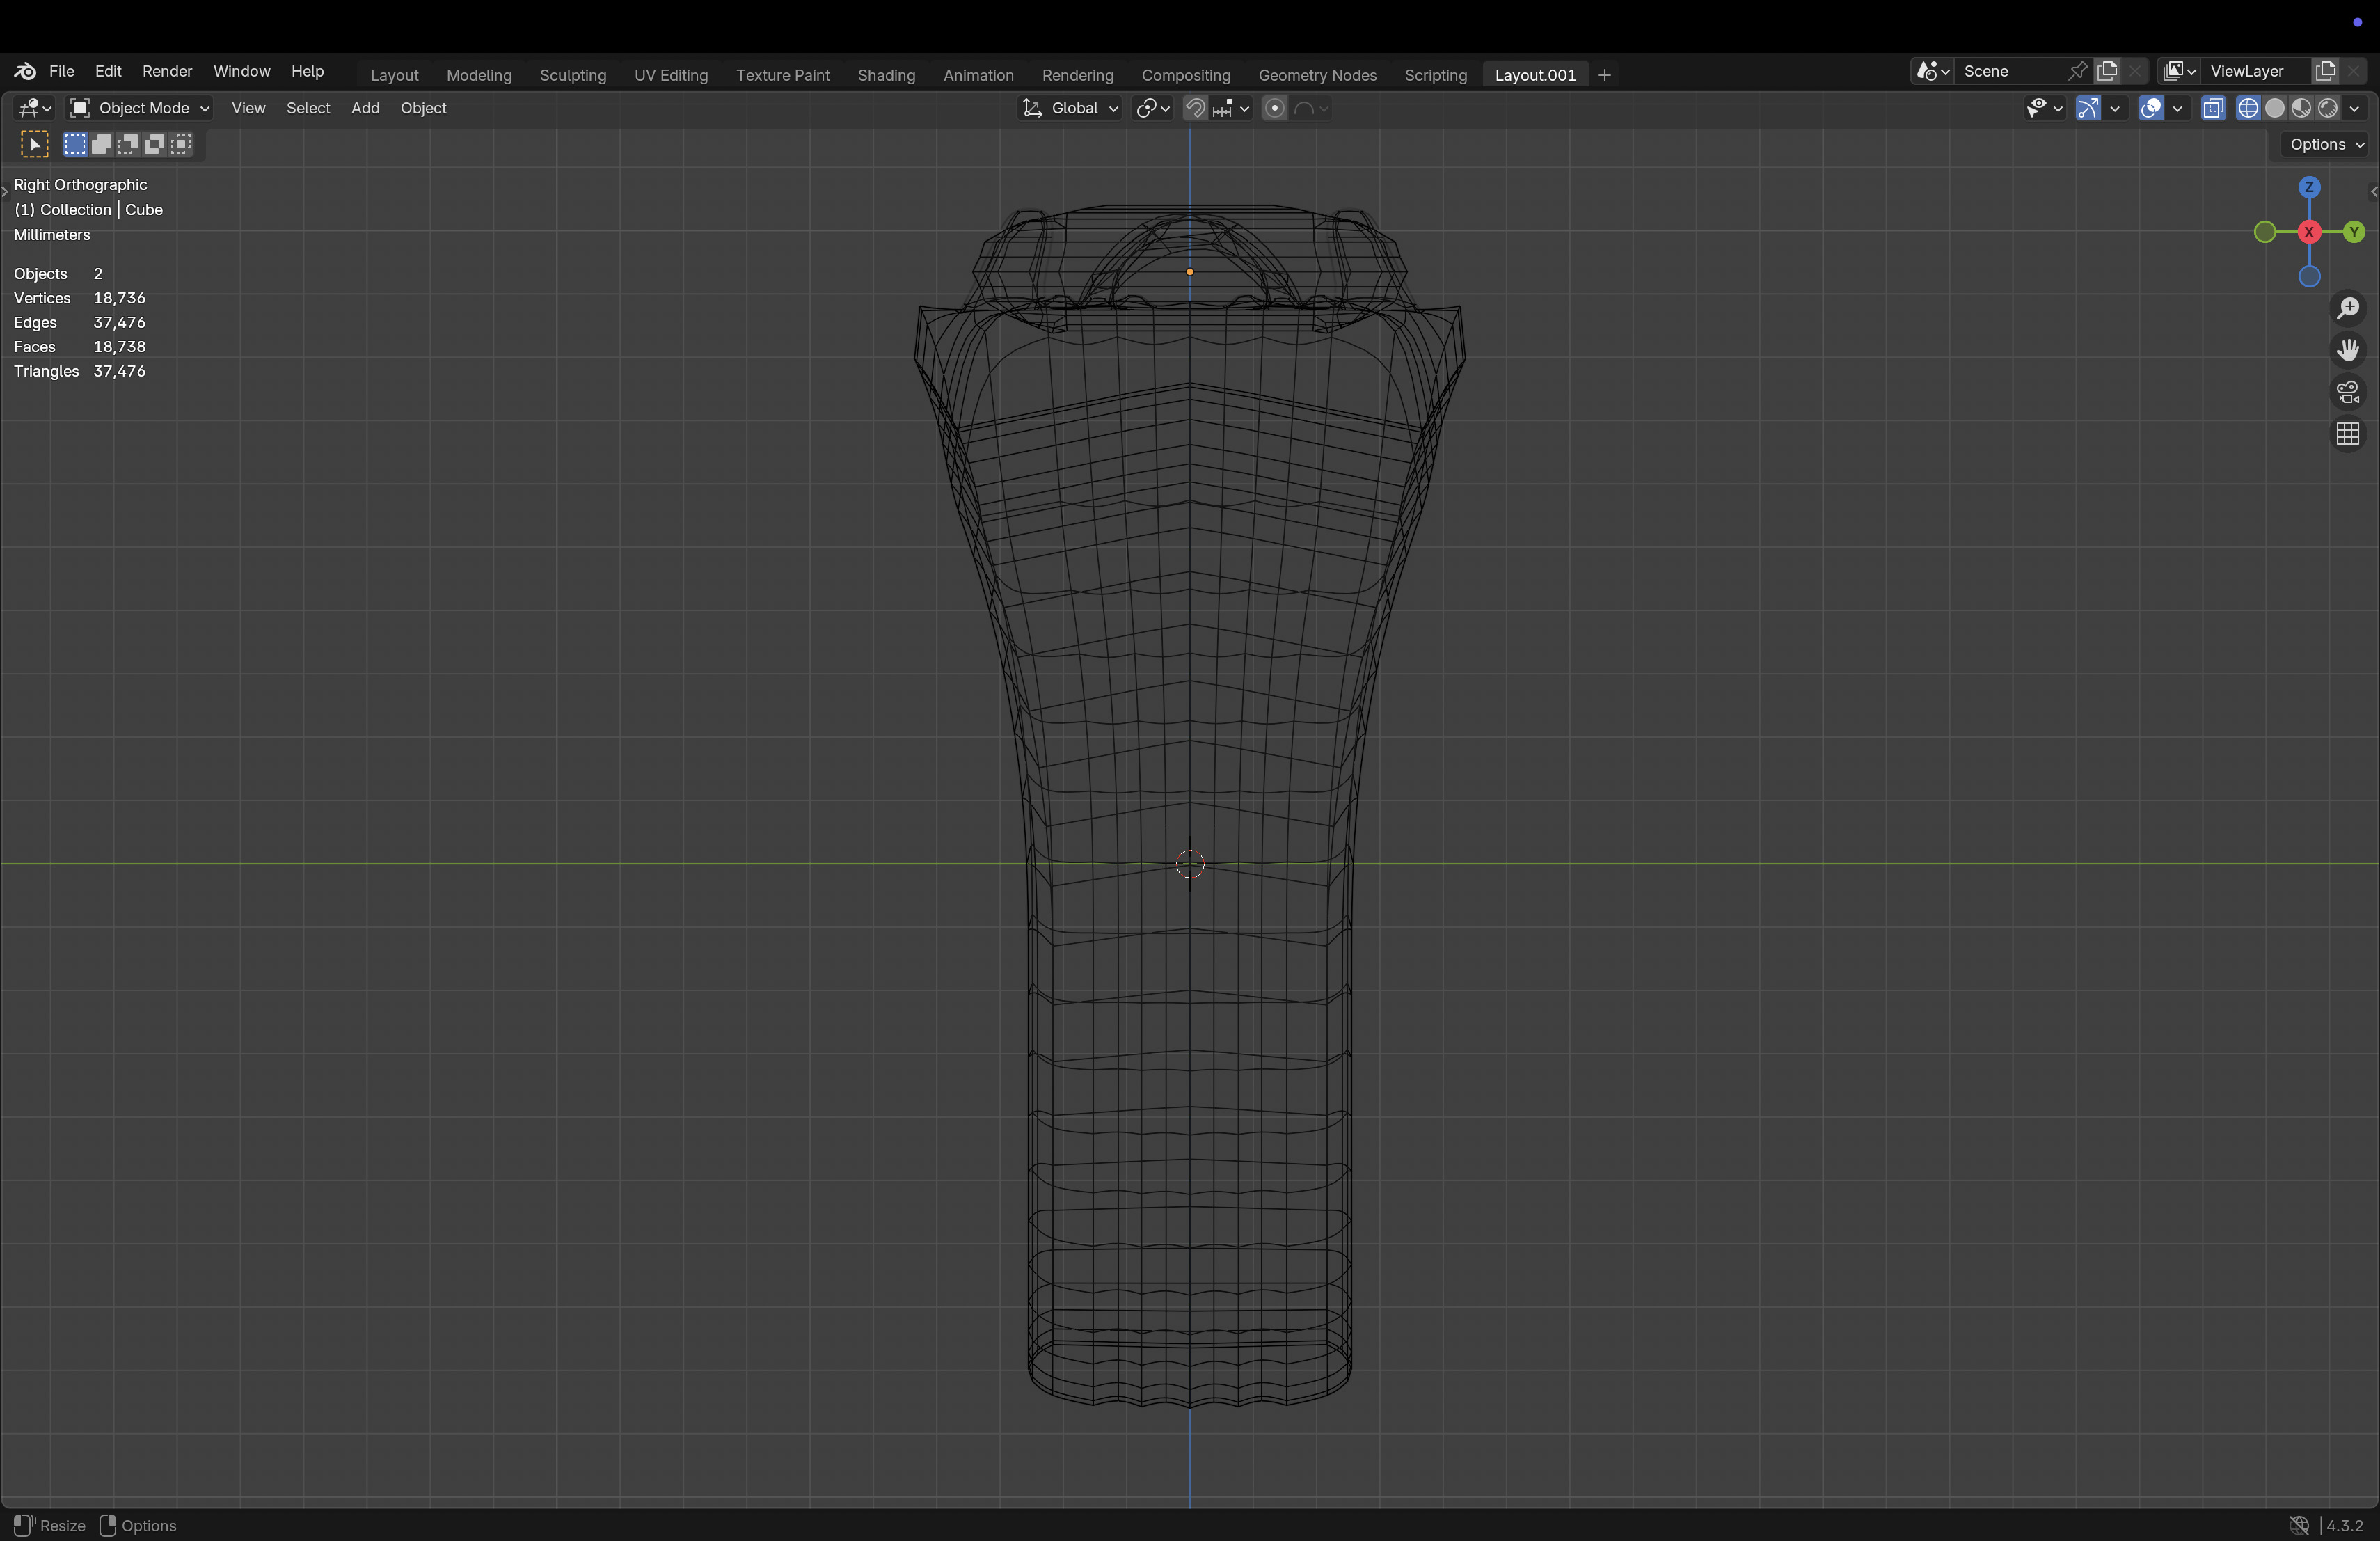Screen dimensions: 2380x1541
Task: Open the Global transform orientation dropdown
Action: [x=1070, y=108]
